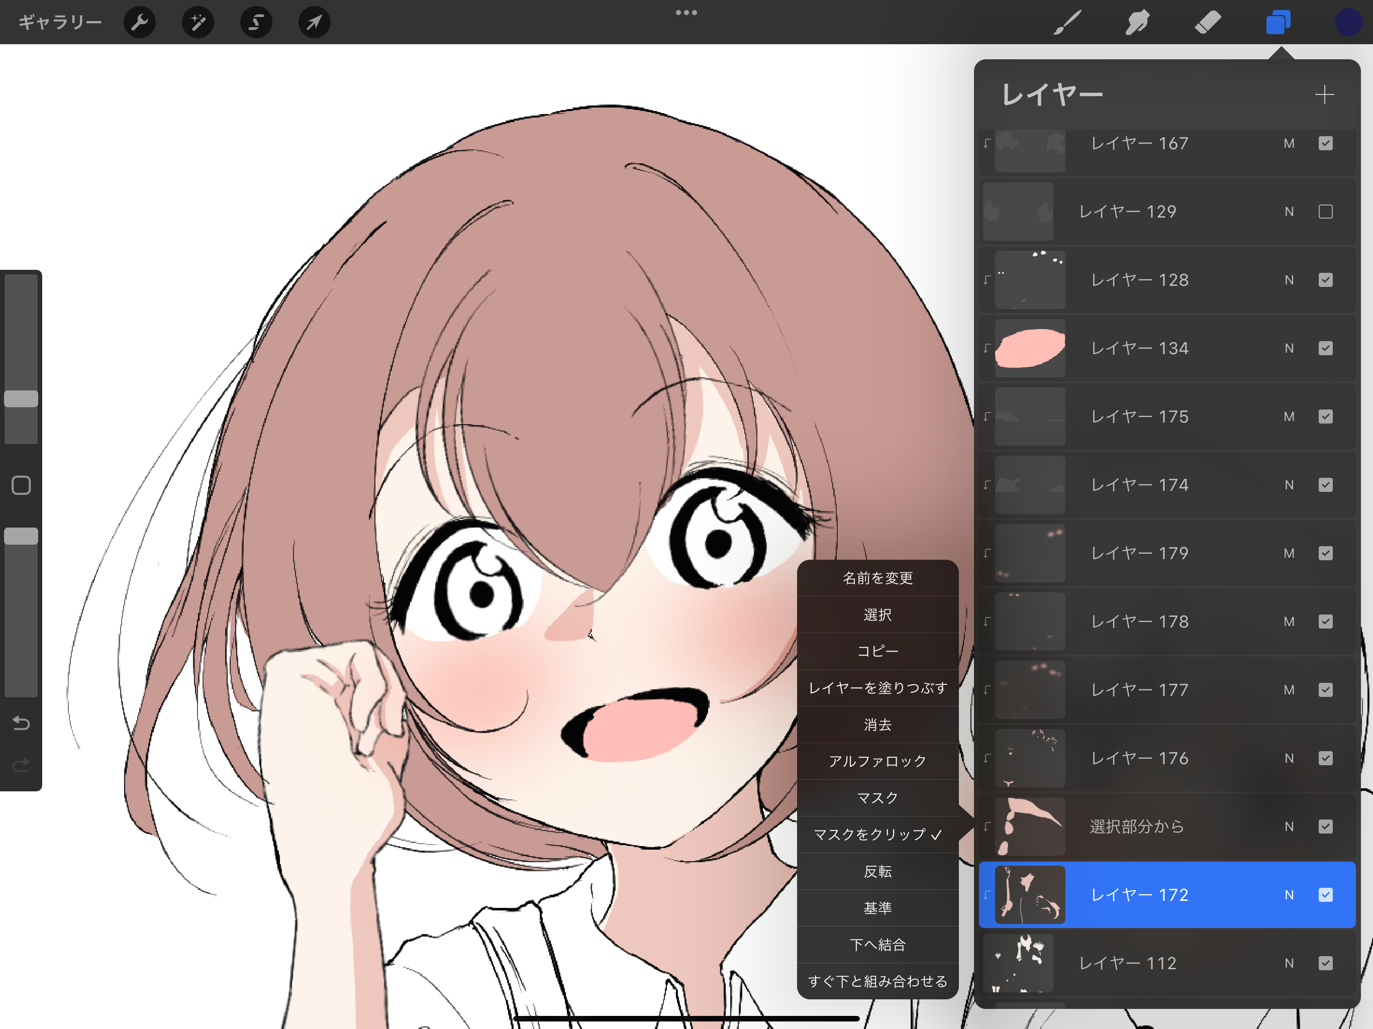Choose レイヤーを塗りつぶす option
Image resolution: width=1373 pixels, height=1029 pixels.
[x=877, y=688]
